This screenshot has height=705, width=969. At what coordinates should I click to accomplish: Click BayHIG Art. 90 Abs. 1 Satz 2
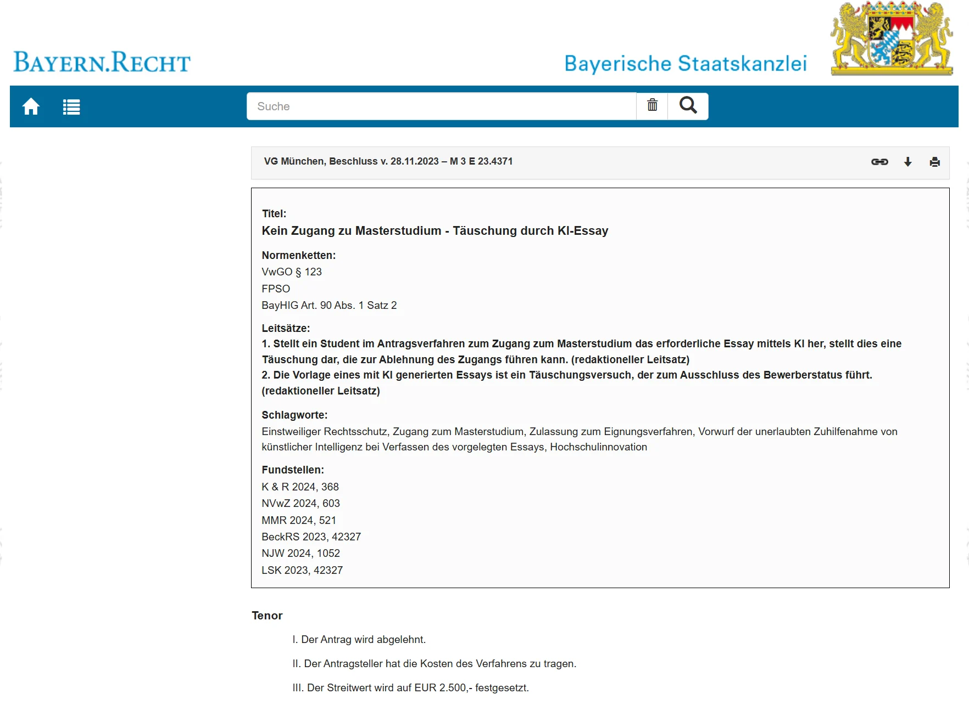point(329,306)
